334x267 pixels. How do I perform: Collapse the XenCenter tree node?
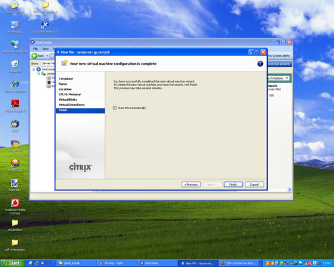[x=33, y=69]
